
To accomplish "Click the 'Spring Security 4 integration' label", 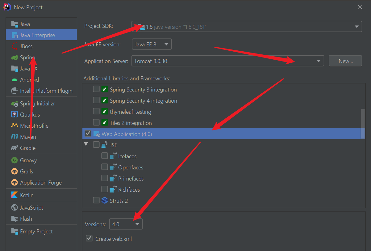I will 144,100.
